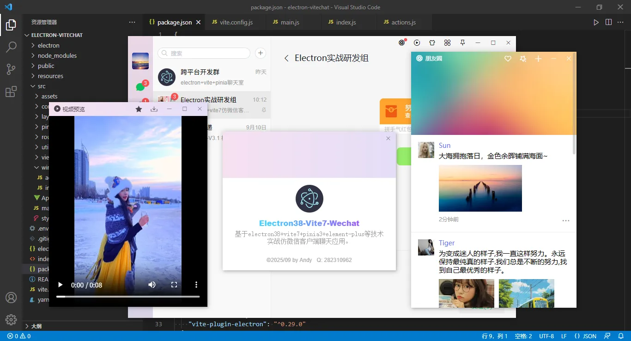631x341 pixels.
Task: Open Sun's profile name link
Action: (x=444, y=146)
